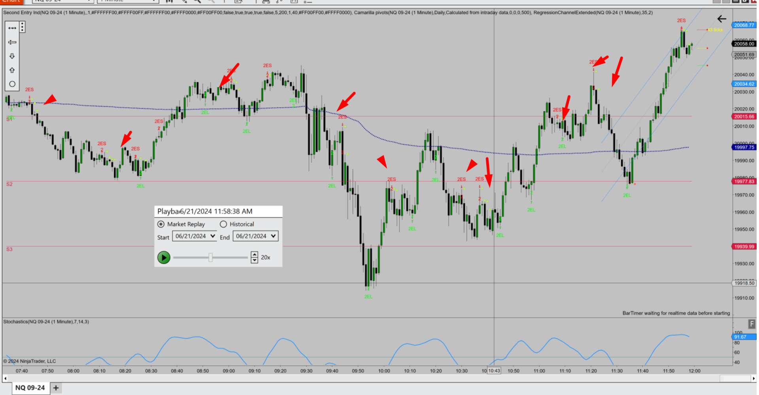Select the circle drawing tool

tap(12, 84)
